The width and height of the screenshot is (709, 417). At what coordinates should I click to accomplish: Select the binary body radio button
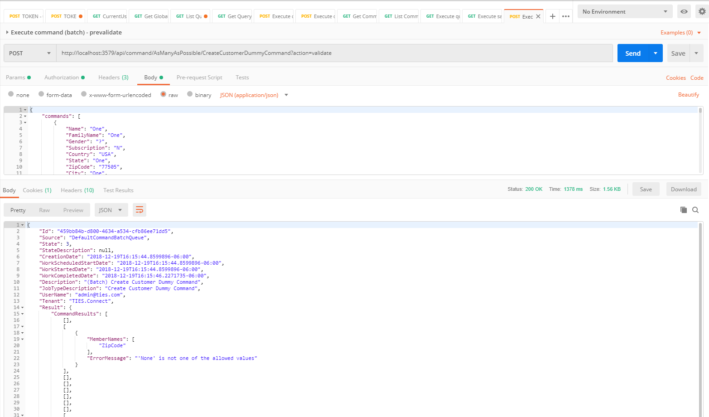click(190, 94)
